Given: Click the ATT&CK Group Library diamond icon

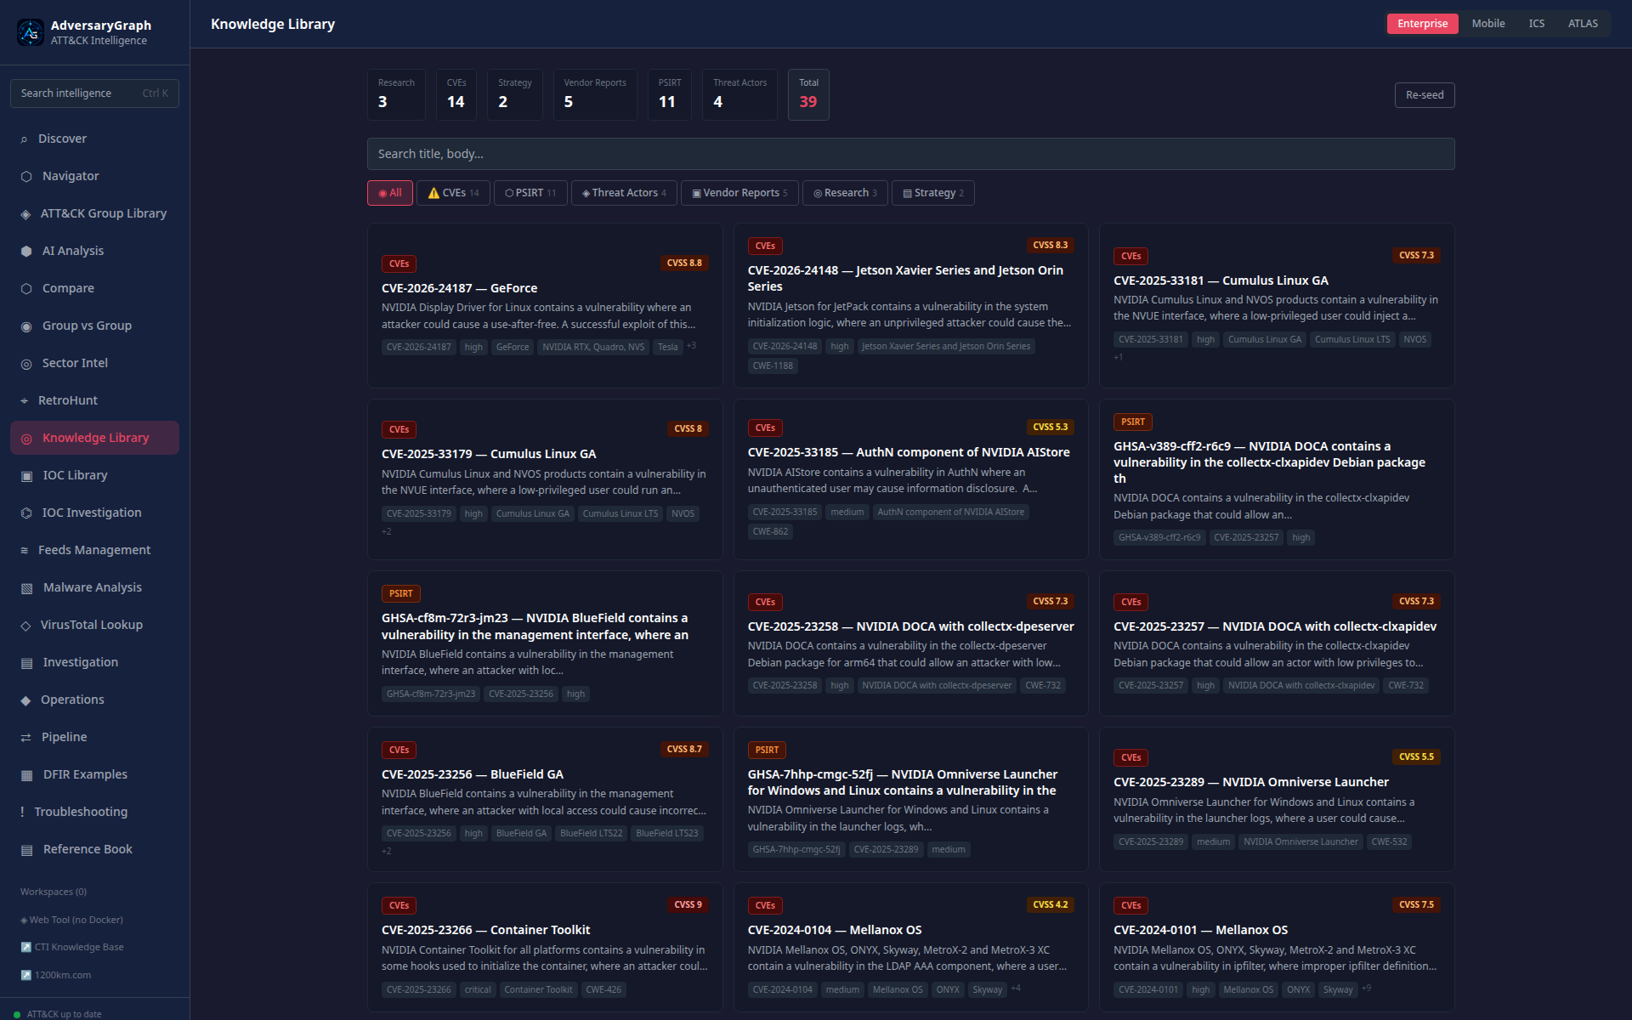Looking at the screenshot, I should tap(25, 214).
